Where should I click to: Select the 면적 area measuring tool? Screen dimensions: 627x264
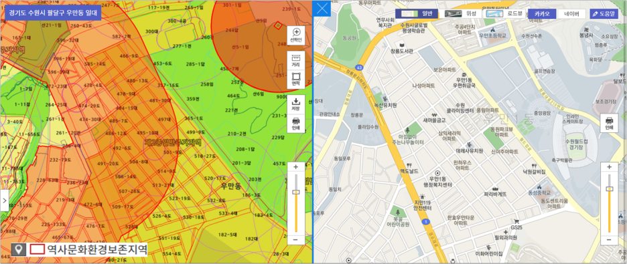[x=296, y=79]
